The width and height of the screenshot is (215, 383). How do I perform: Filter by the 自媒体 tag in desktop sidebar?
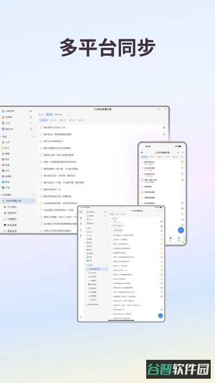[7, 176]
